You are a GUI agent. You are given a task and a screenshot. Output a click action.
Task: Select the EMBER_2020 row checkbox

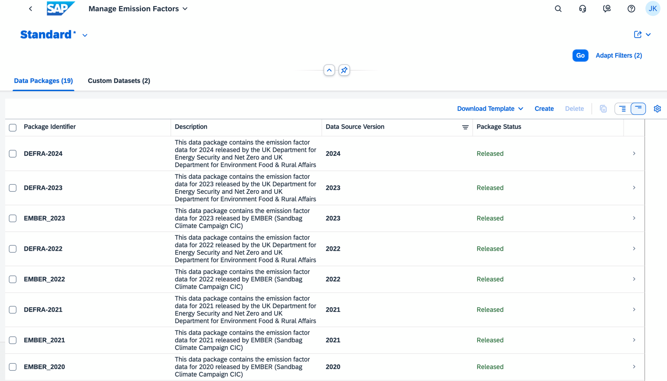[x=13, y=367]
